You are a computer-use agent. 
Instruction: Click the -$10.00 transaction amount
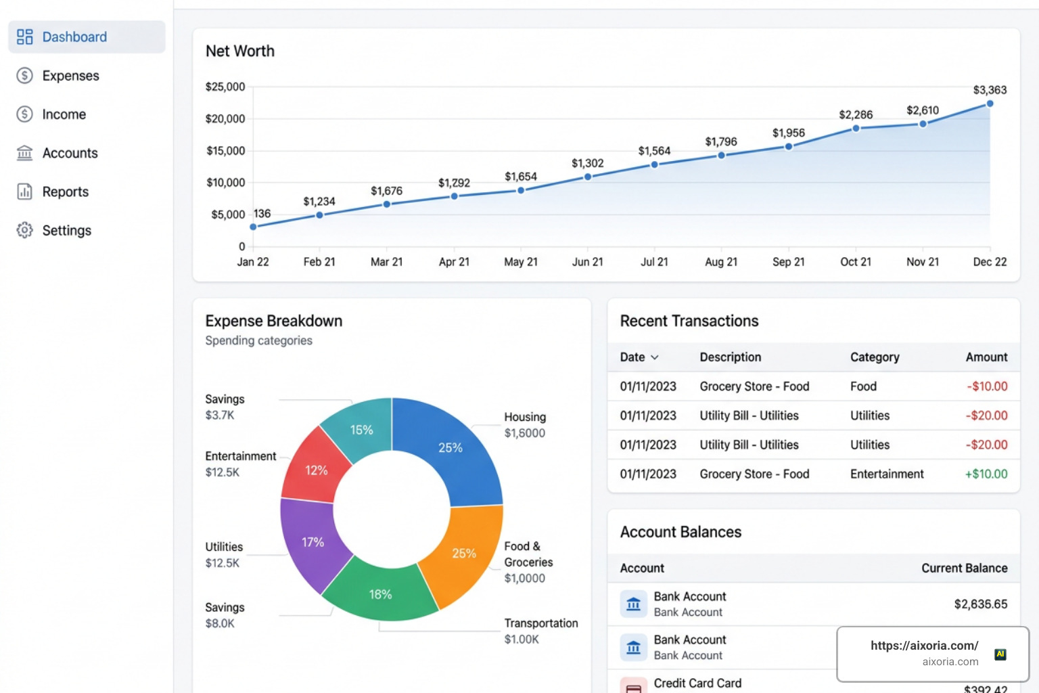click(x=987, y=386)
